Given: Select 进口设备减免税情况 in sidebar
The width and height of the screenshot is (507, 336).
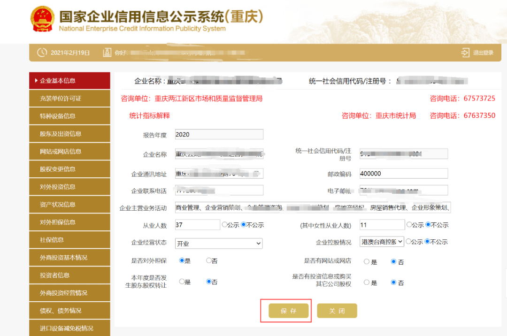Looking at the screenshot, I should [69, 328].
